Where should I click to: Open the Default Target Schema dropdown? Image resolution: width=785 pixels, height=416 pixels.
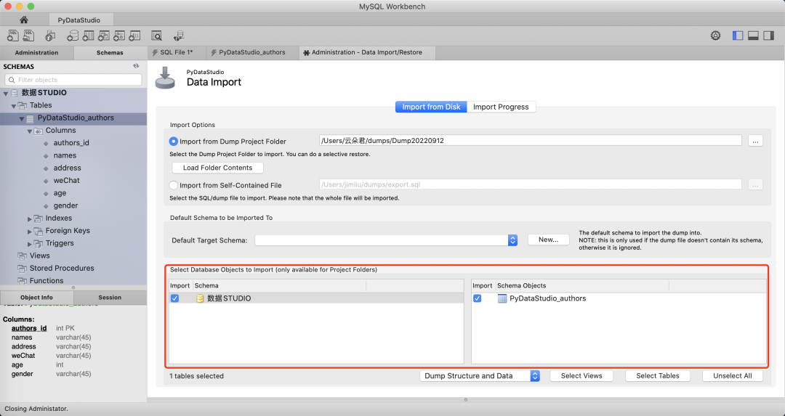pyautogui.click(x=512, y=240)
